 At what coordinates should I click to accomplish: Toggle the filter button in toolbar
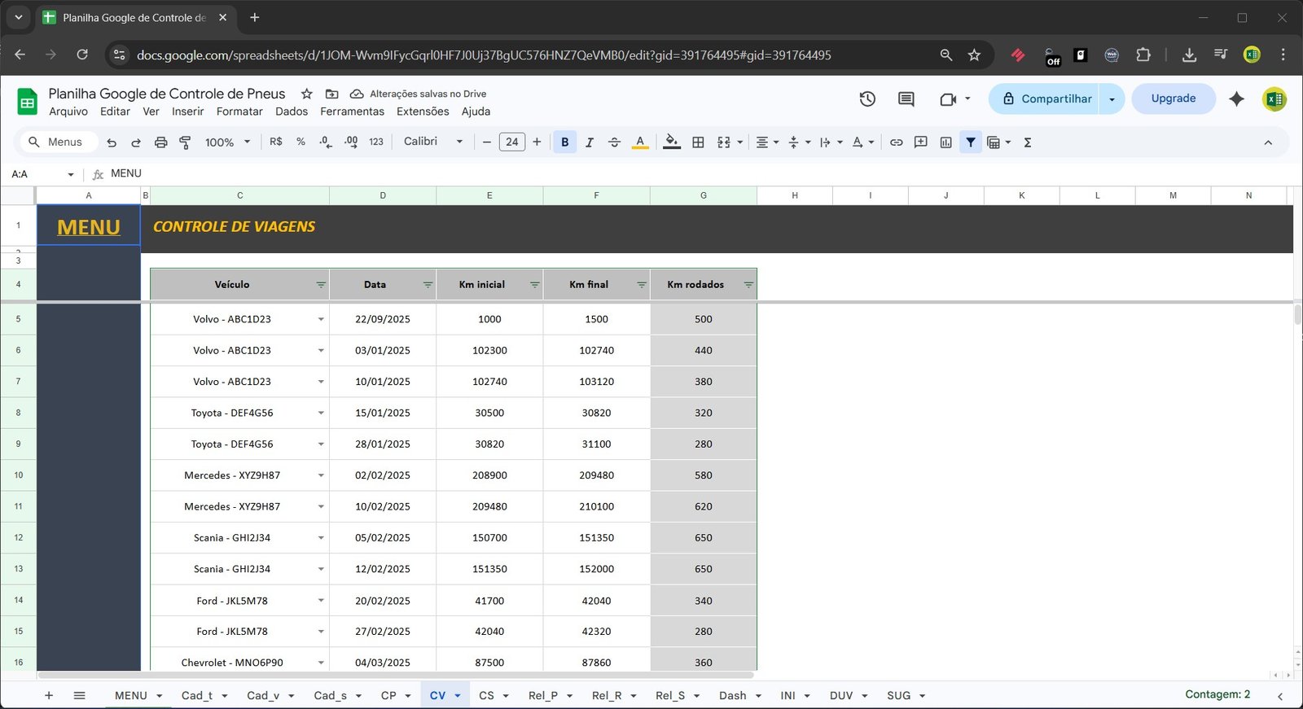pyautogui.click(x=971, y=142)
